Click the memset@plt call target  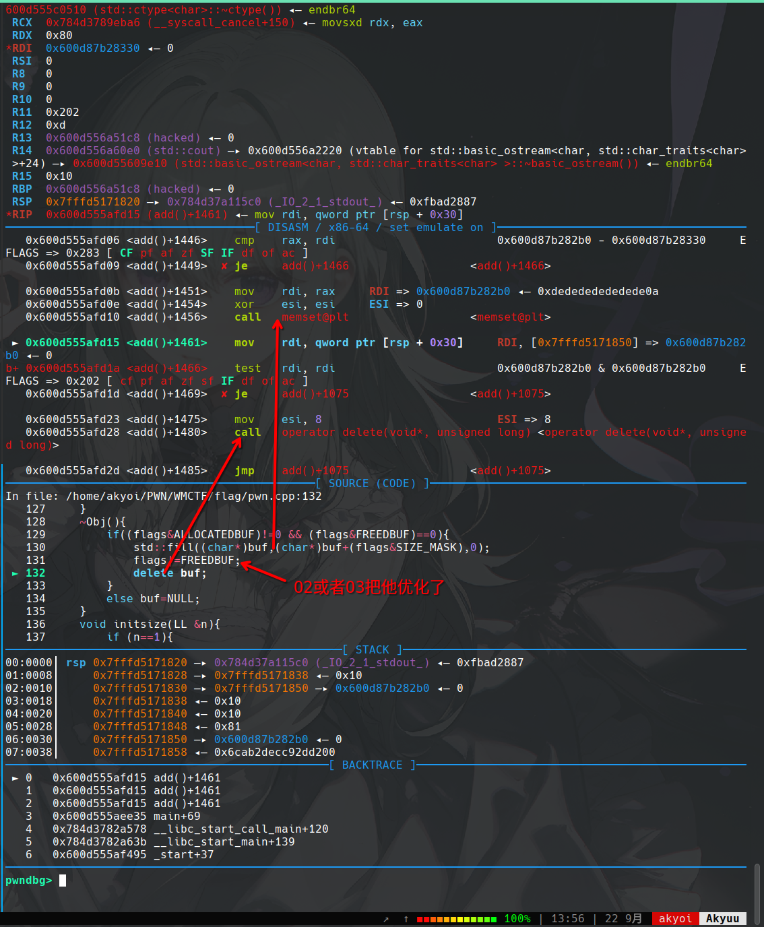point(315,317)
